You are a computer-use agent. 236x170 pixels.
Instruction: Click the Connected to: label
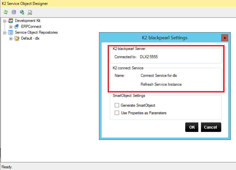pos(125,57)
